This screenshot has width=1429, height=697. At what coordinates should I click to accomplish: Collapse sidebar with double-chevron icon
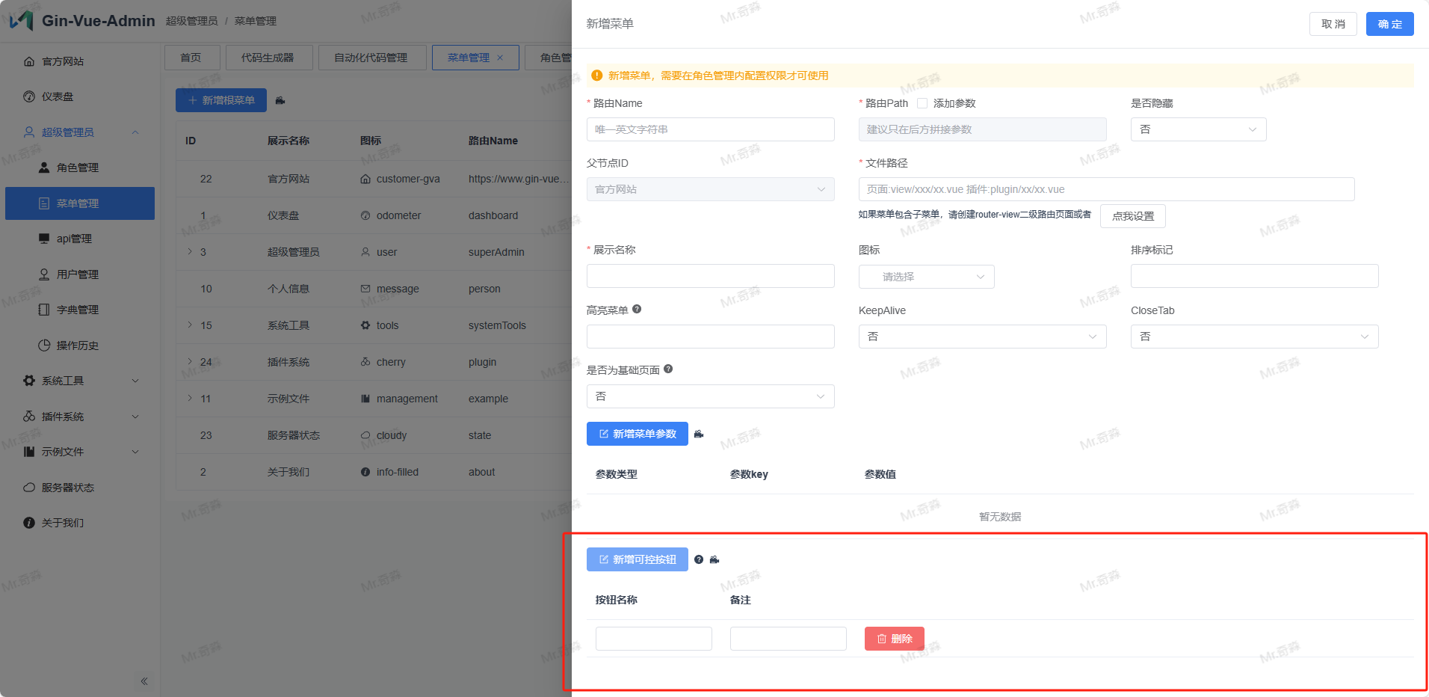(143, 681)
